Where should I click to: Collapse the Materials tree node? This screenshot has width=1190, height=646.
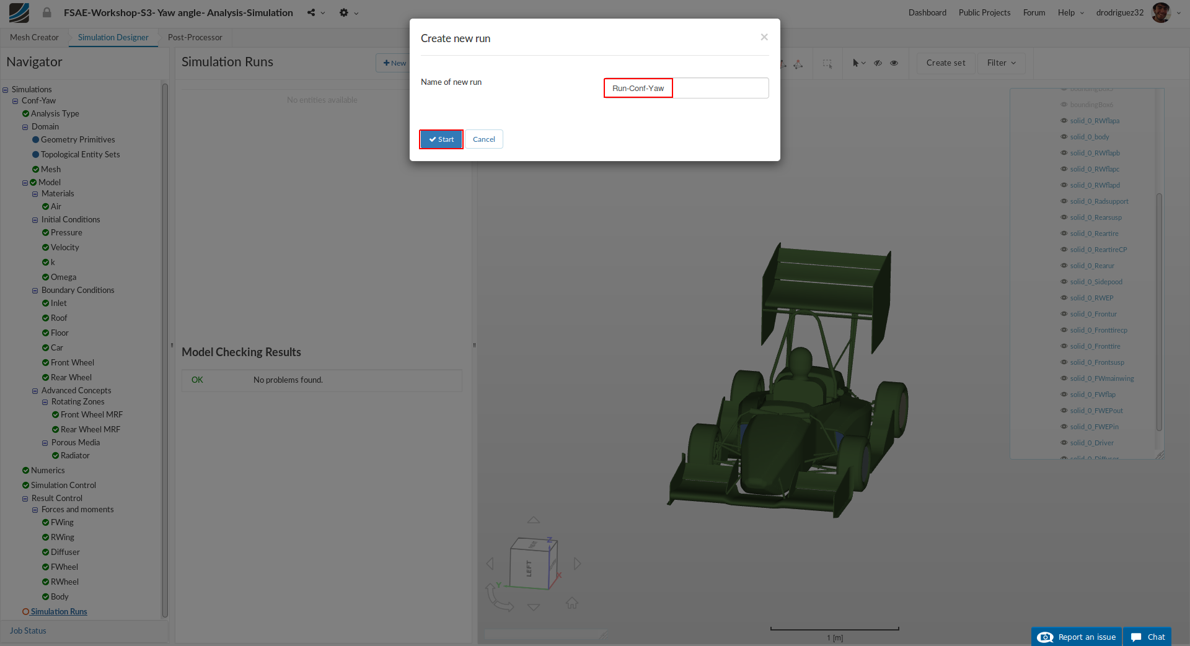pyautogui.click(x=35, y=194)
